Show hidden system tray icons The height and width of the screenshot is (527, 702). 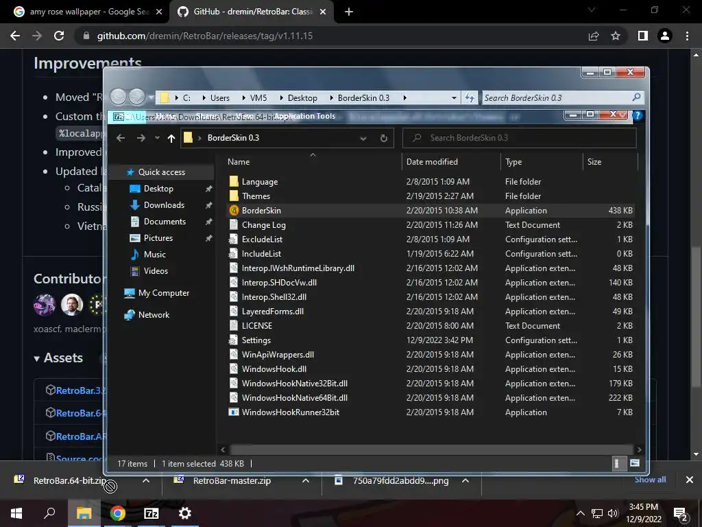point(580,513)
